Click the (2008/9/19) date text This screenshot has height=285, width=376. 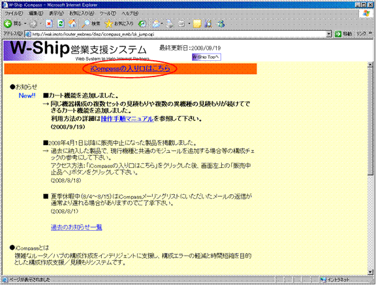(68, 127)
